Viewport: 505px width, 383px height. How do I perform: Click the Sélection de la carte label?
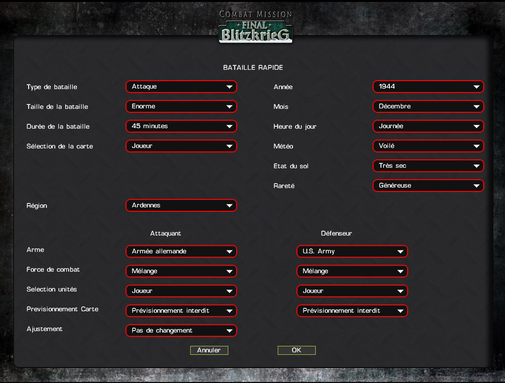click(x=60, y=146)
